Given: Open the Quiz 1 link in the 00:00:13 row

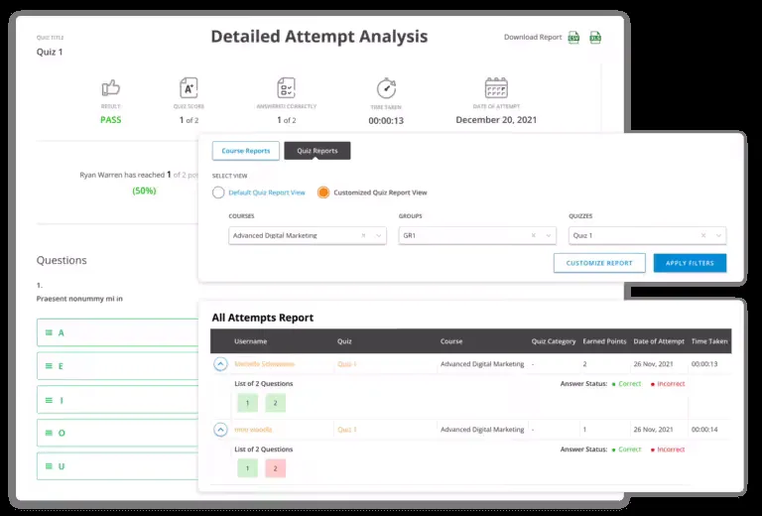Looking at the screenshot, I should [347, 364].
